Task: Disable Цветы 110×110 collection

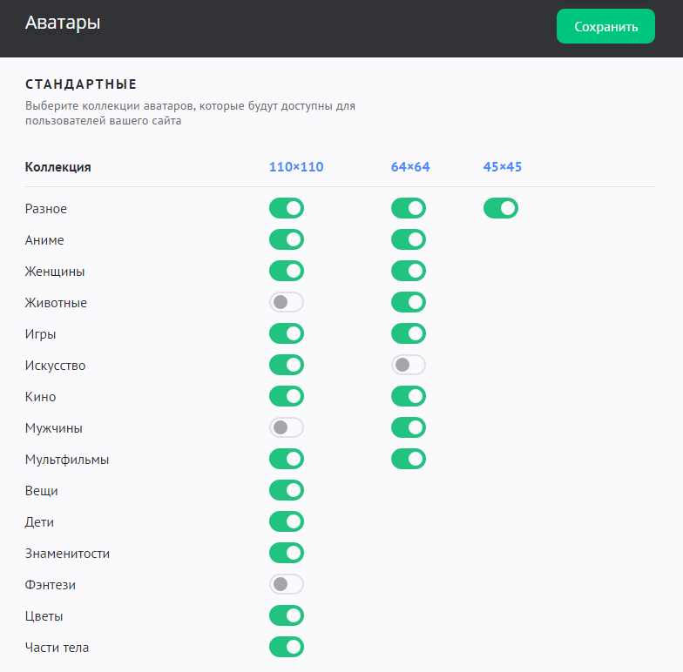Action: pyautogui.click(x=287, y=616)
